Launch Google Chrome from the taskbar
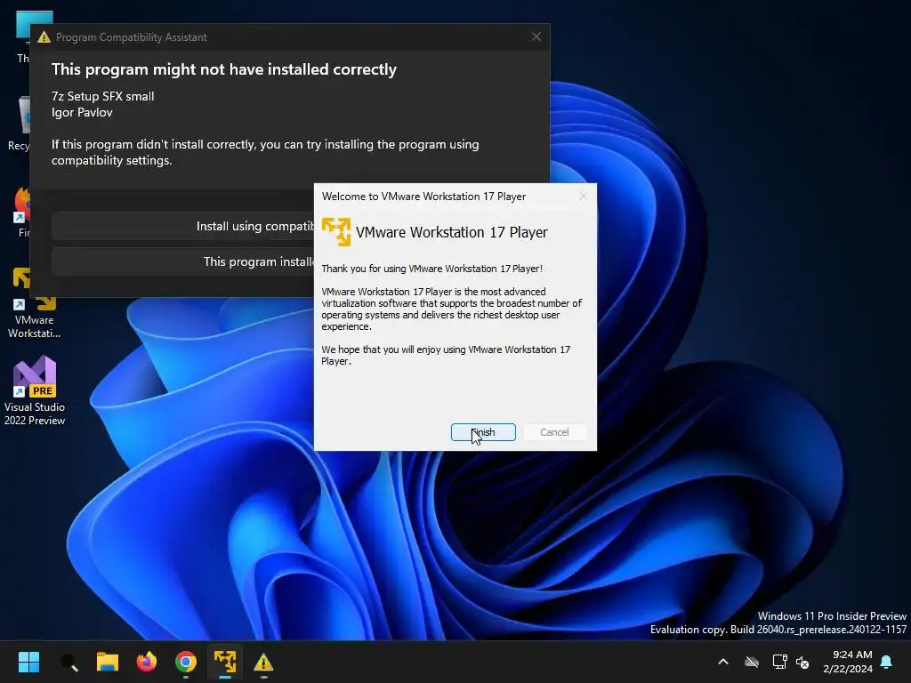The width and height of the screenshot is (911, 683). 186,662
